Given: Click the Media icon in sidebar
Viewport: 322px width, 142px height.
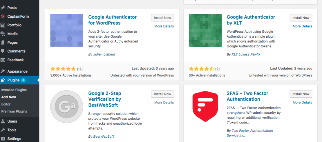Looking at the screenshot, I should (3, 34).
